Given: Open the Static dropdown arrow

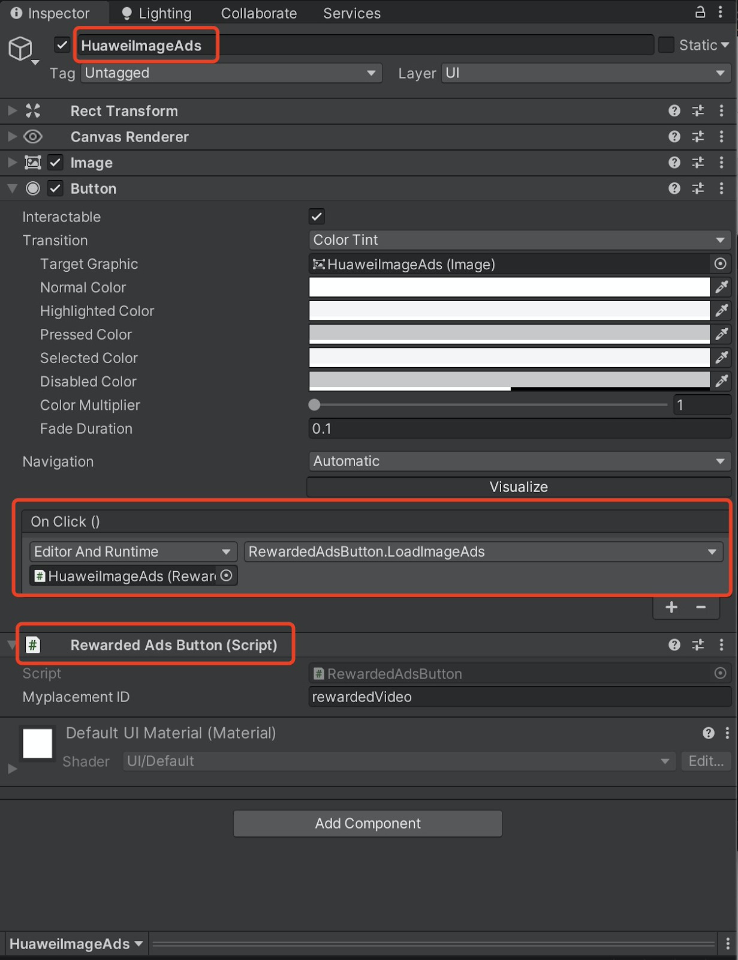Looking at the screenshot, I should coord(725,45).
